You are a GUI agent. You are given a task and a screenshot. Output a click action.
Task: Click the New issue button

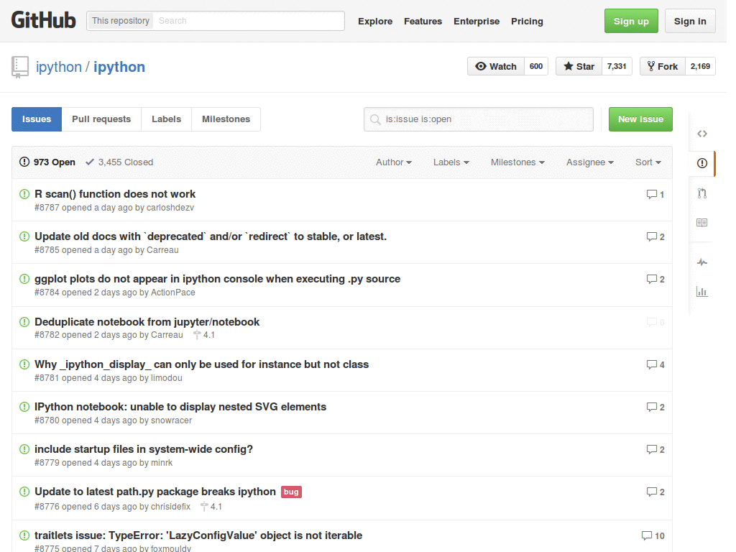pyautogui.click(x=640, y=119)
